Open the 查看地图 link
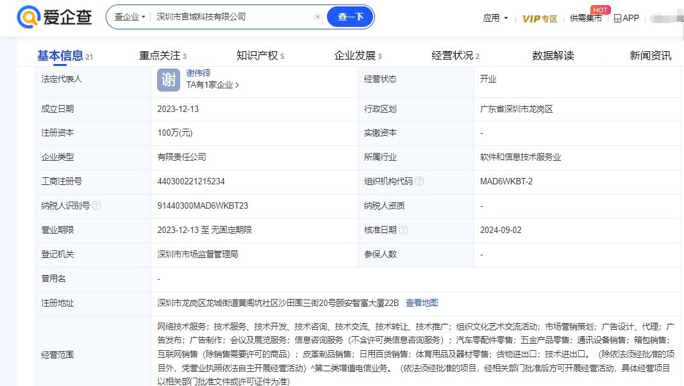Screen dimensions: 684x386 point(422,303)
